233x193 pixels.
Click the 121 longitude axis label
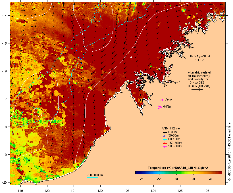[74, 191]
